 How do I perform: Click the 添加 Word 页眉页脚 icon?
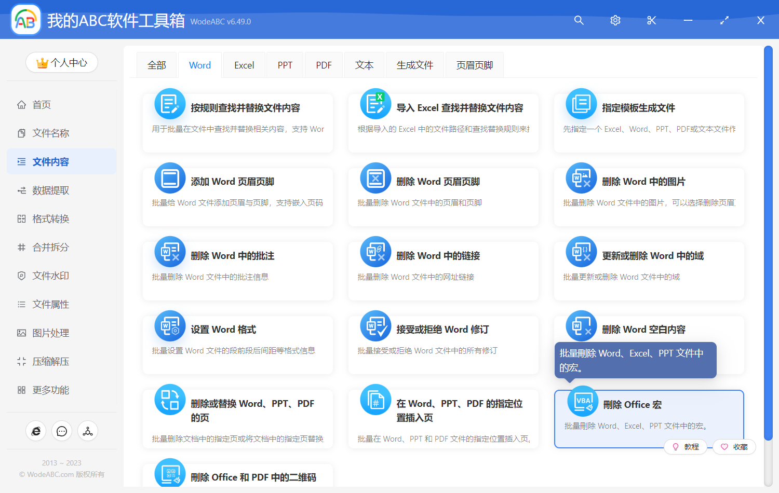pos(170,178)
